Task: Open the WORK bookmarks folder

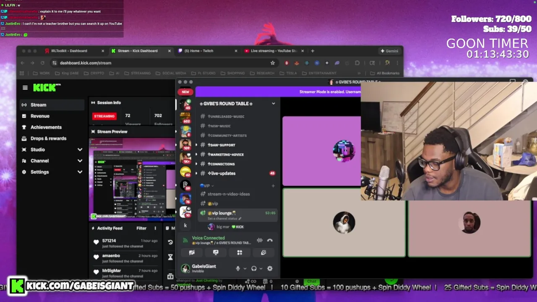Action: point(42,73)
